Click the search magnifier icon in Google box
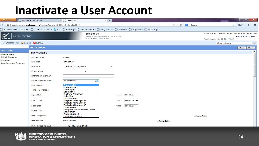This screenshot has width=259, height=146. (234, 25)
